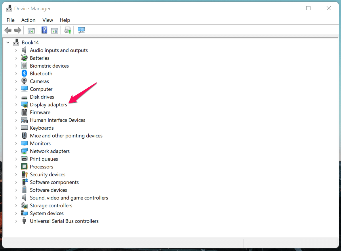Click the Help toolbar icon with question mark
This screenshot has height=251, width=341.
(x=44, y=30)
